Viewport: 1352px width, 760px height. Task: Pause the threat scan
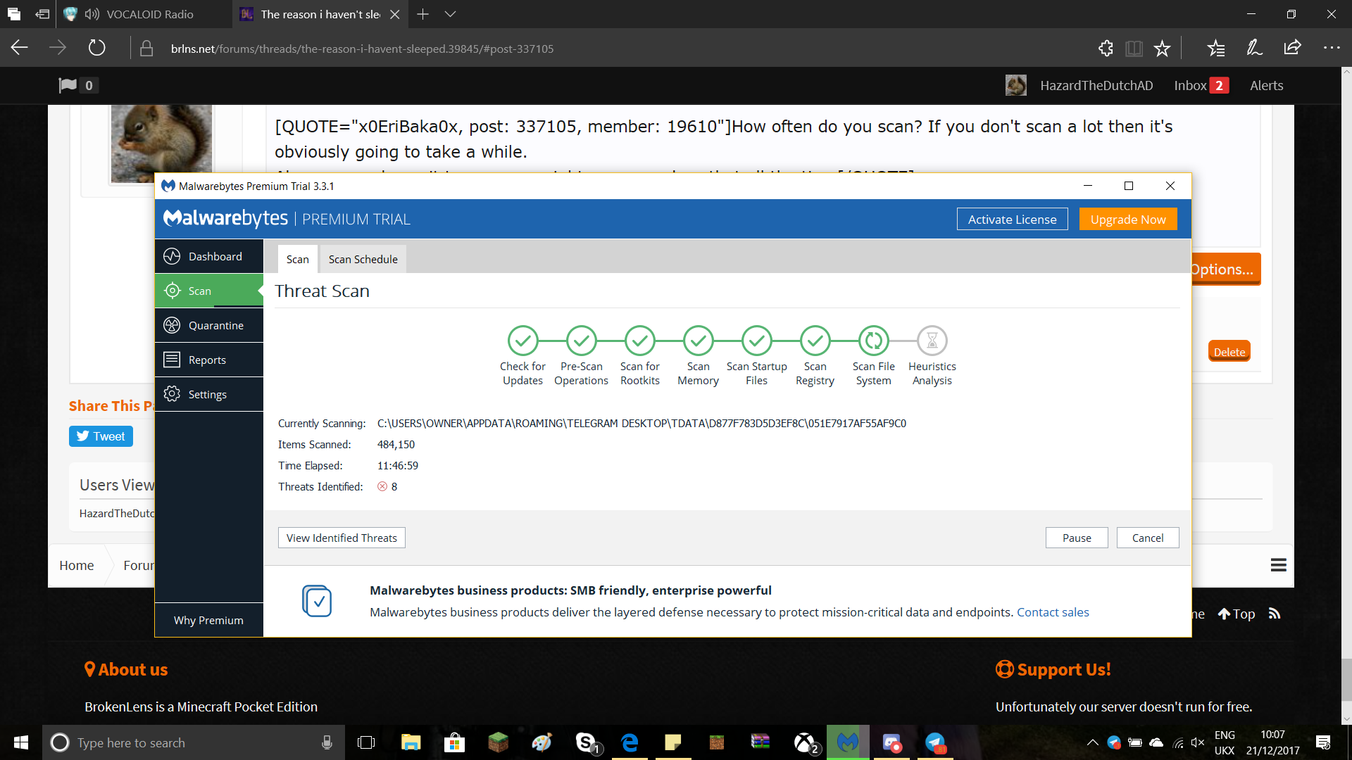coord(1077,538)
